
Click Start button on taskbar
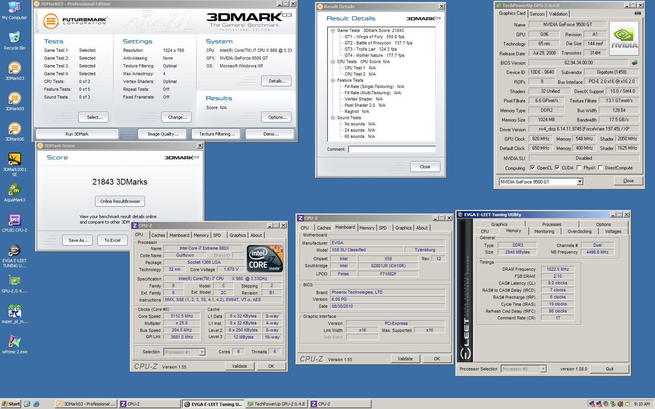pyautogui.click(x=11, y=404)
